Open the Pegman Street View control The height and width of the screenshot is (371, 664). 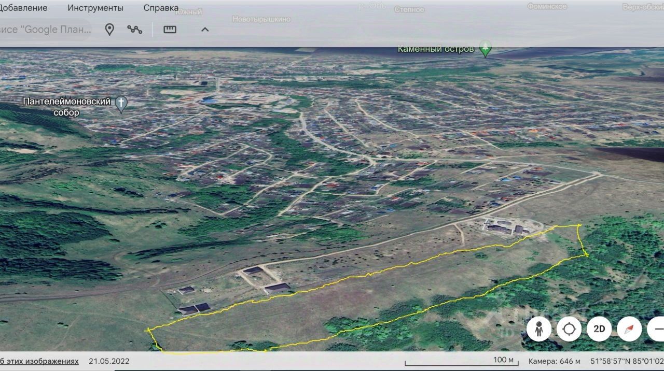click(539, 329)
